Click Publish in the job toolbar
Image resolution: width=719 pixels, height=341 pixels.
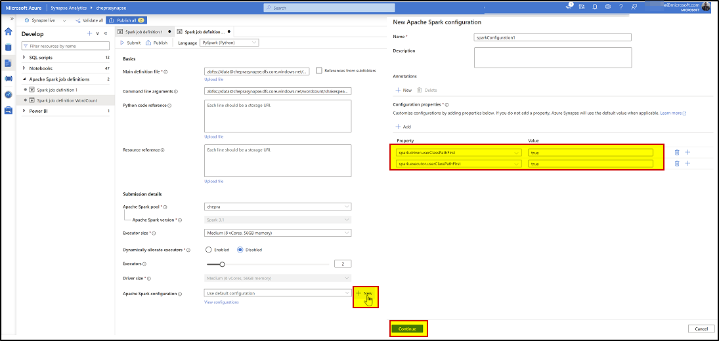[157, 43]
